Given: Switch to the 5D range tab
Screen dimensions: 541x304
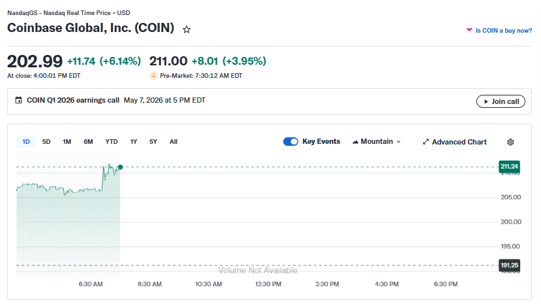Looking at the screenshot, I should 46,142.
